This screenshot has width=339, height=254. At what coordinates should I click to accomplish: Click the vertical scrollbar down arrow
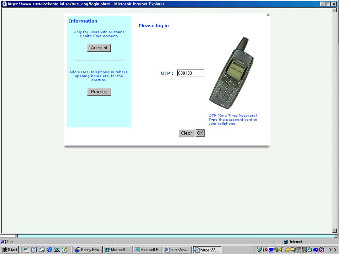[334, 230]
